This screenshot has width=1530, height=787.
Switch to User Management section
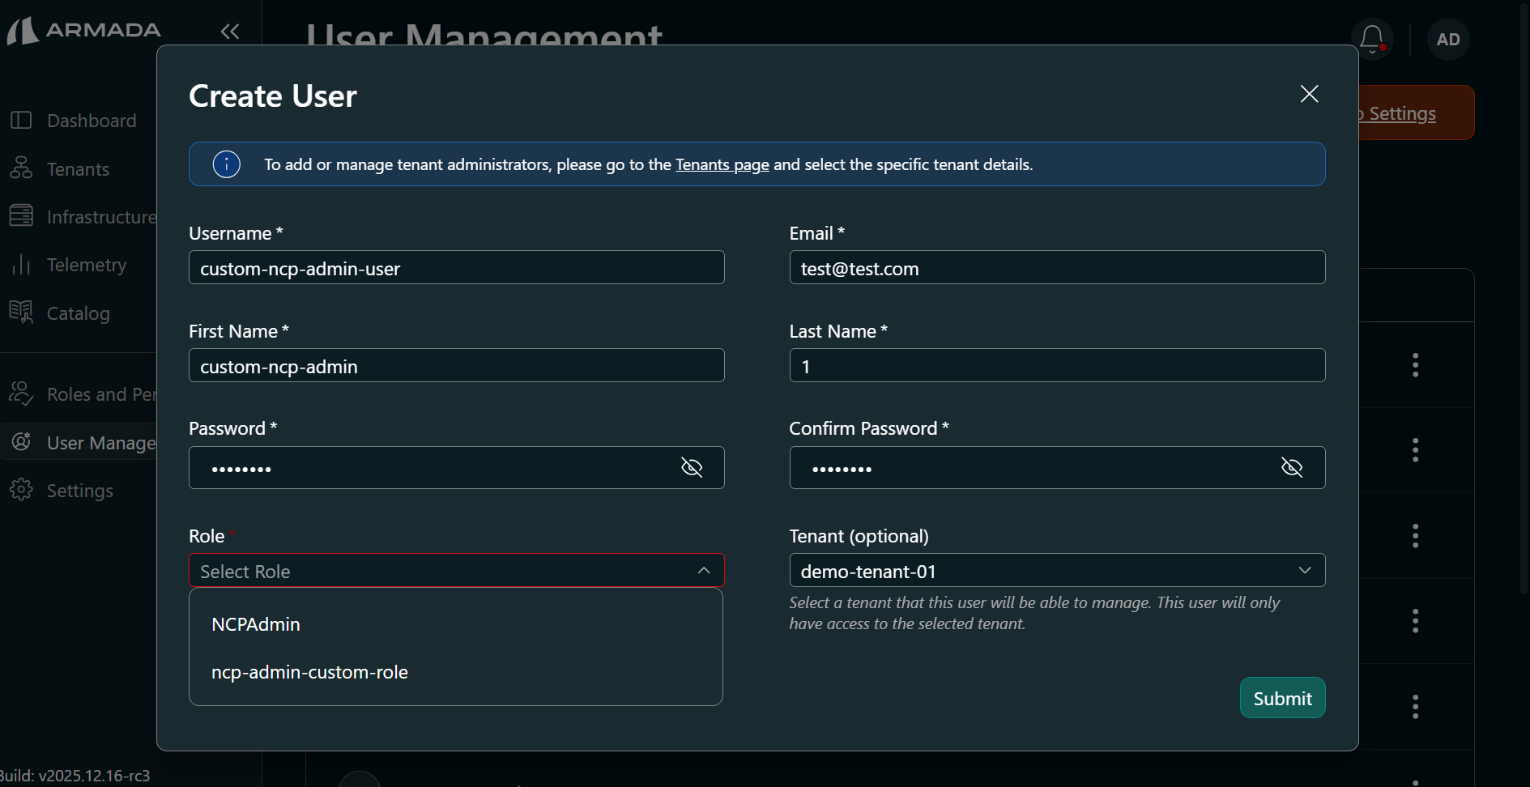(x=22, y=442)
